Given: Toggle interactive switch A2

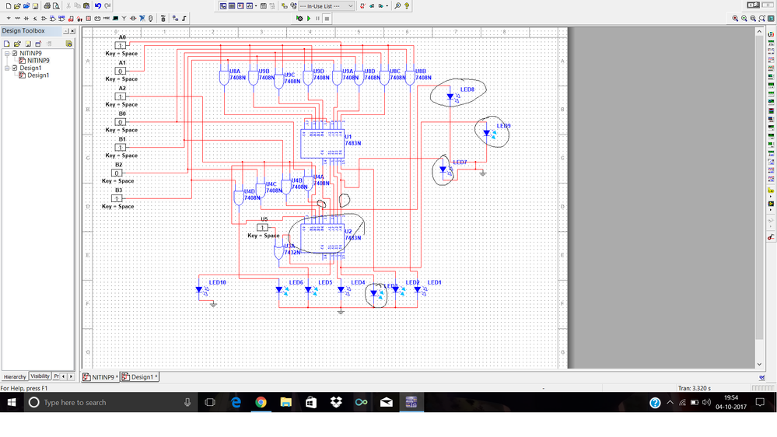Looking at the screenshot, I should click(x=120, y=96).
